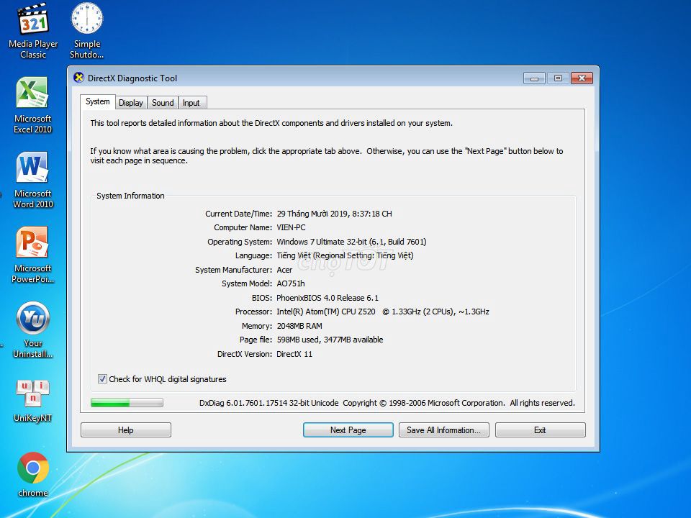Click the PhoenixBIOS 4.0 Release 6.1 value
This screenshot has width=691, height=518.
tap(328, 298)
